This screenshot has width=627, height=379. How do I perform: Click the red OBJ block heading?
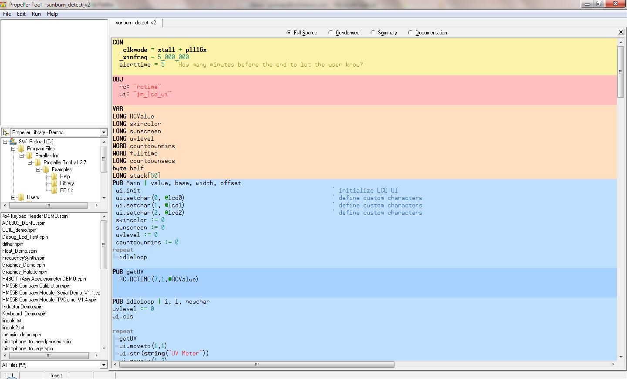[118, 79]
